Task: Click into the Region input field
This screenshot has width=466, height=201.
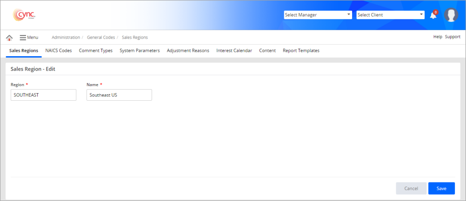Action: point(43,95)
